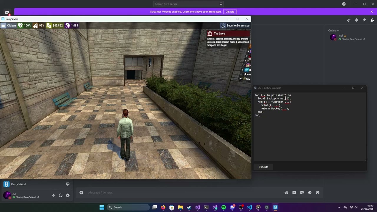Click the GMOD Executor gear title icon

[x=255, y=88]
